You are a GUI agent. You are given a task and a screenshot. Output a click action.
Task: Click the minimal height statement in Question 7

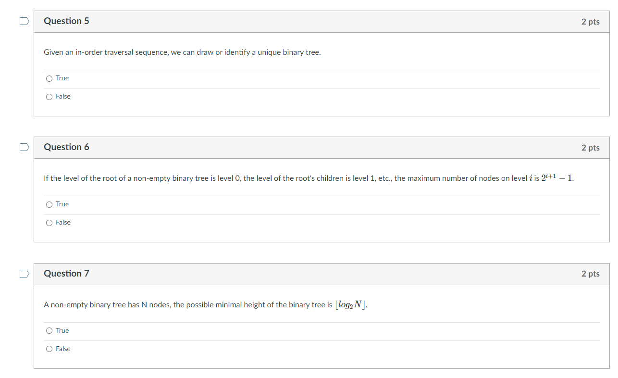click(205, 304)
